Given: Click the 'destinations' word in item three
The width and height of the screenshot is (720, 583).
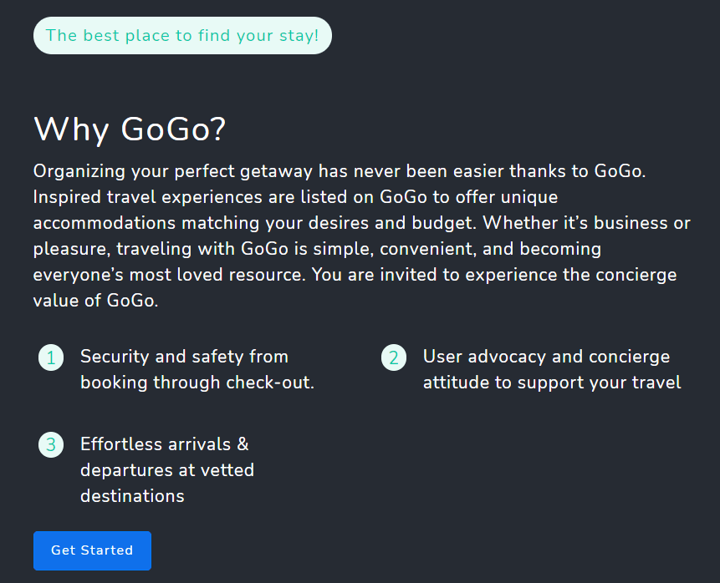Looking at the screenshot, I should point(132,496).
